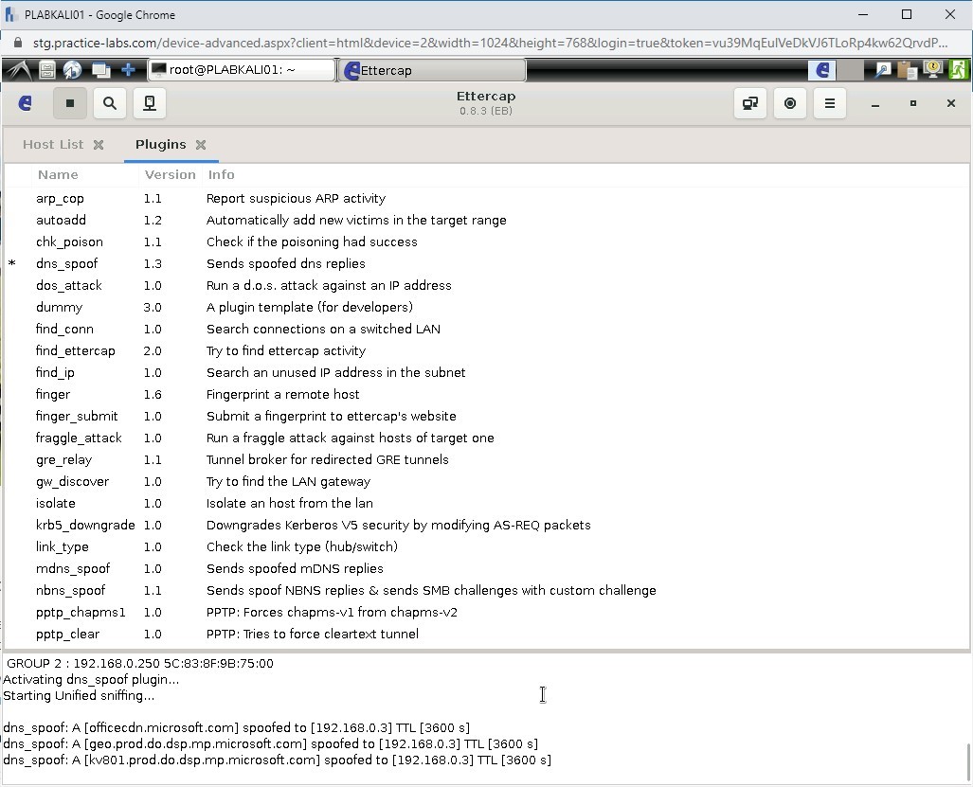Open the Ettercap hamburger menu
Image resolution: width=973 pixels, height=787 pixels.
829,103
